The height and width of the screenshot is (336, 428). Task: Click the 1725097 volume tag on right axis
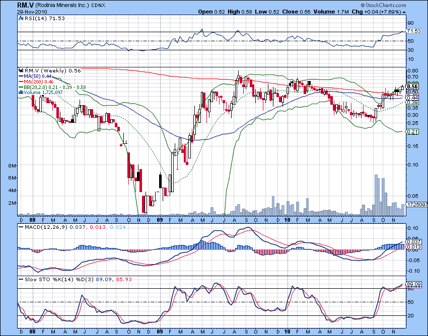[x=417, y=204]
